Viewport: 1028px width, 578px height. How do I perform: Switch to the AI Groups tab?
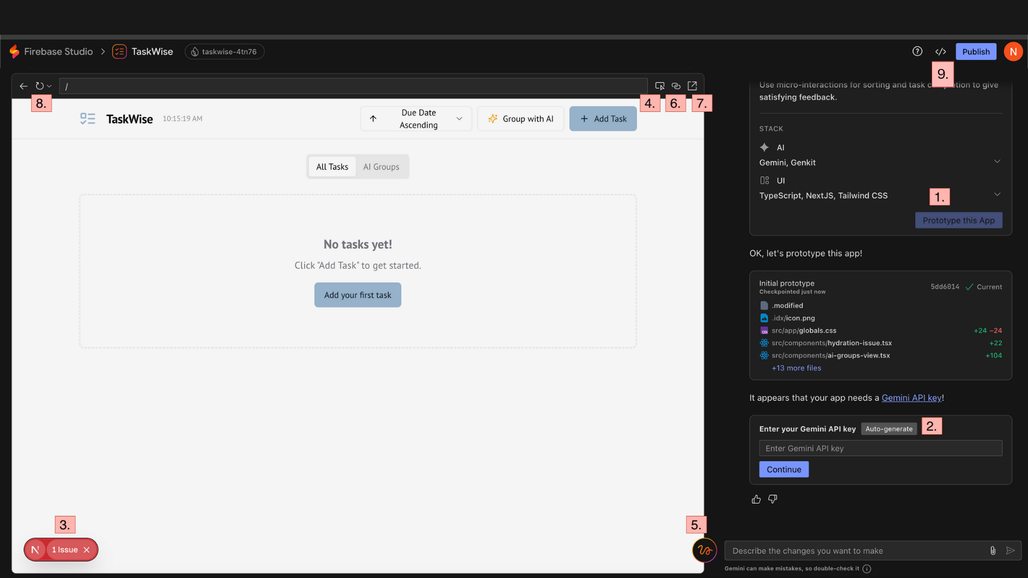pos(381,167)
